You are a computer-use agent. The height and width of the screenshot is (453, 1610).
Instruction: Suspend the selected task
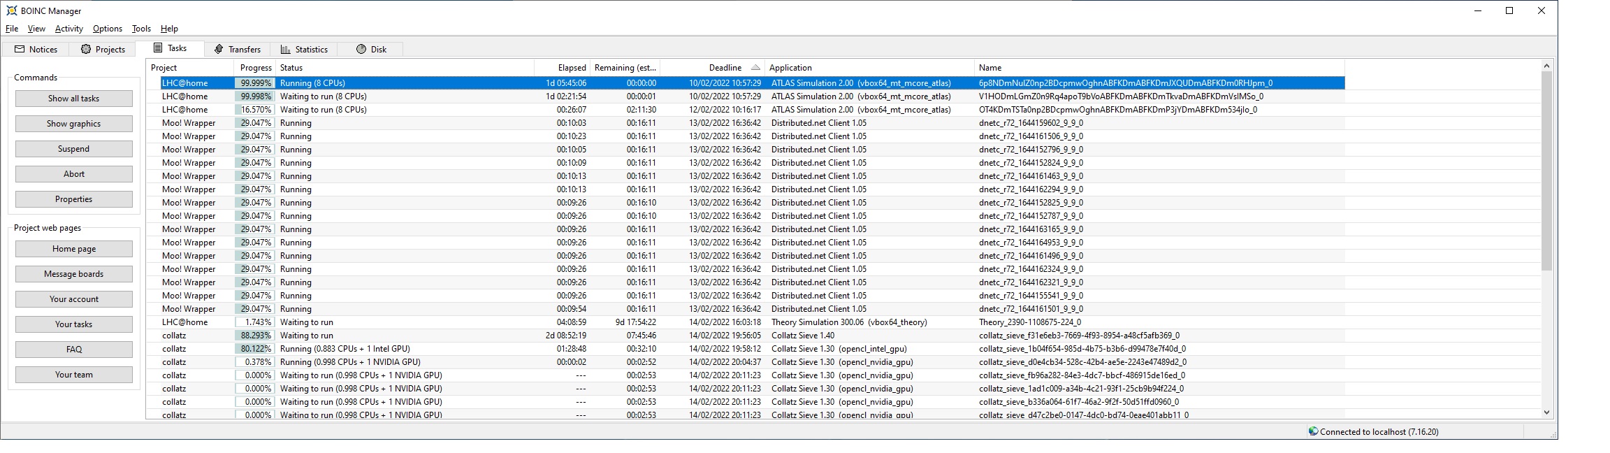click(74, 149)
